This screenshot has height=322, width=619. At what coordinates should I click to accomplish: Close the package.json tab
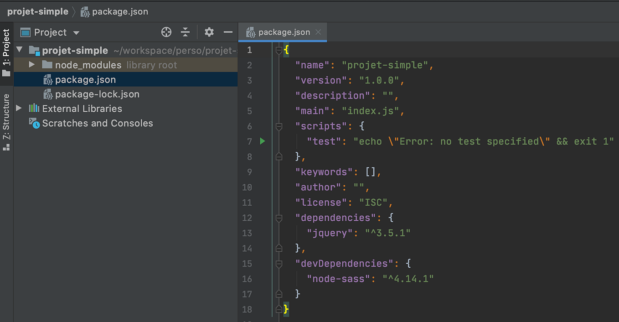coord(318,32)
